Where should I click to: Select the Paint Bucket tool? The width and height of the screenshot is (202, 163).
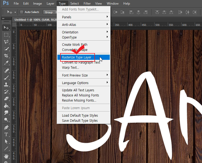click(x=6, y=106)
